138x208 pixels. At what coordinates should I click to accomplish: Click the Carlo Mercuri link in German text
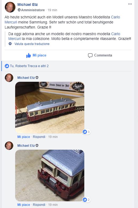[62, 19]
